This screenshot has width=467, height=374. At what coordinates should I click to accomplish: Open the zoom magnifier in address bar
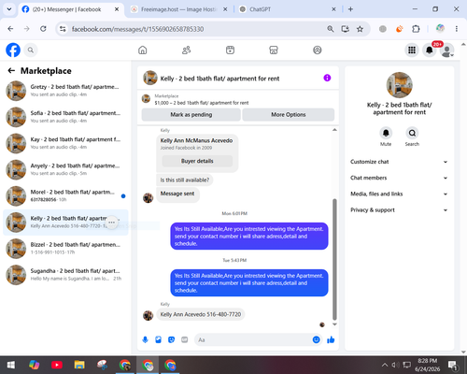pos(331,29)
